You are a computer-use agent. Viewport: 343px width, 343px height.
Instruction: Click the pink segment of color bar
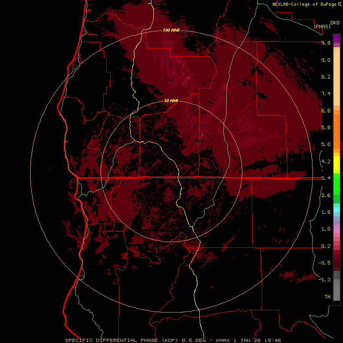tap(337, 231)
